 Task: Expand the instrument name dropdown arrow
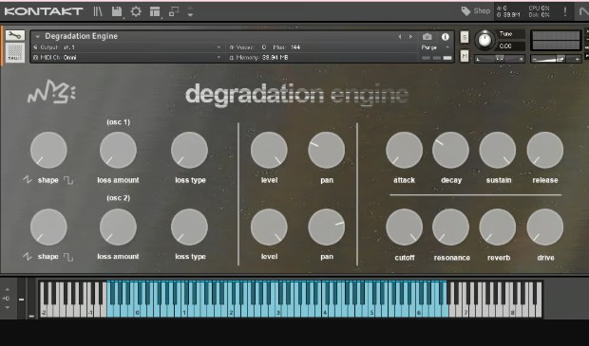37,37
